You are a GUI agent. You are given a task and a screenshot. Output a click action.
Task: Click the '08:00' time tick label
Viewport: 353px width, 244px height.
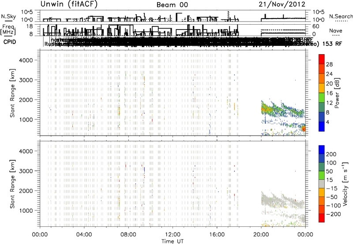[128, 235]
